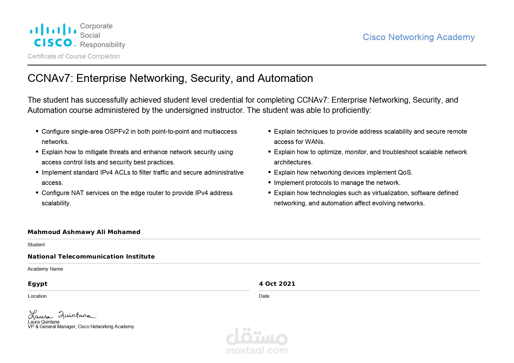
Task: Click the mostaql watermark logo
Action: (x=257, y=336)
